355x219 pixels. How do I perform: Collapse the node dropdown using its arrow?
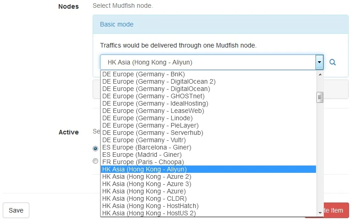pyautogui.click(x=319, y=62)
